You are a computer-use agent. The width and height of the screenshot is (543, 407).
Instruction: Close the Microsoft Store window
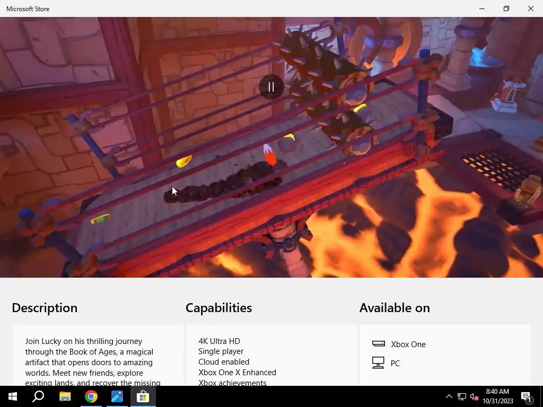[x=530, y=8]
